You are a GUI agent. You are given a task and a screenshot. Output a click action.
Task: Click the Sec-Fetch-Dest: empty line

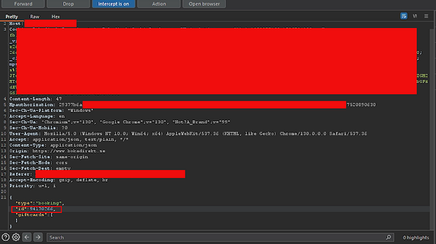(x=40, y=169)
